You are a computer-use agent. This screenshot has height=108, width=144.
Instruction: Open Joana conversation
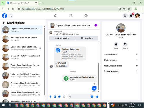click(x=22, y=94)
